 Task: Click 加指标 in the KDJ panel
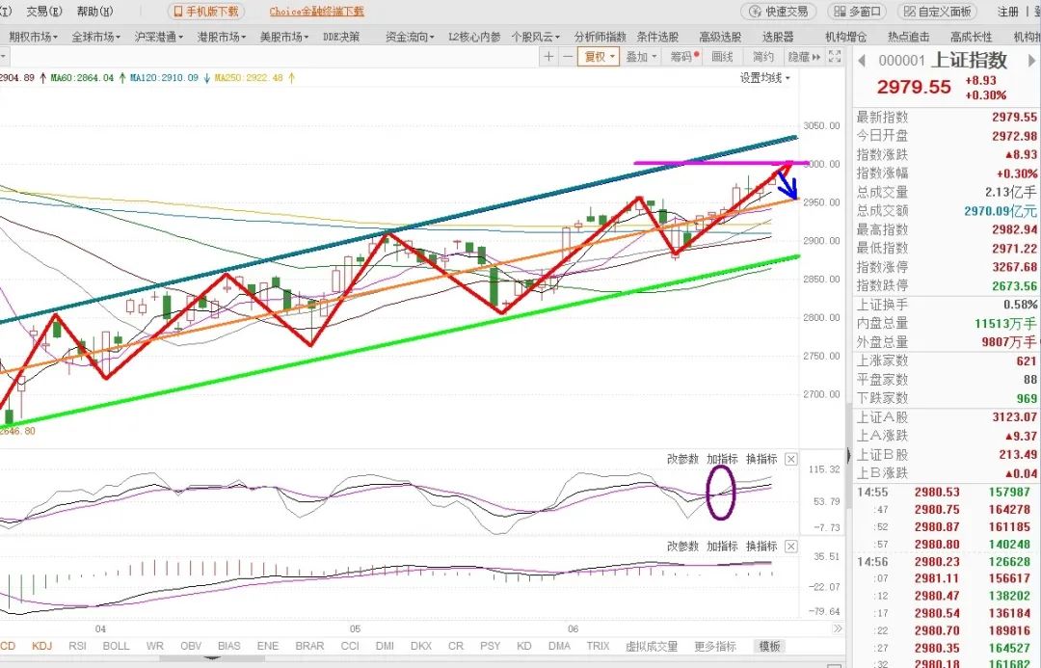722,459
